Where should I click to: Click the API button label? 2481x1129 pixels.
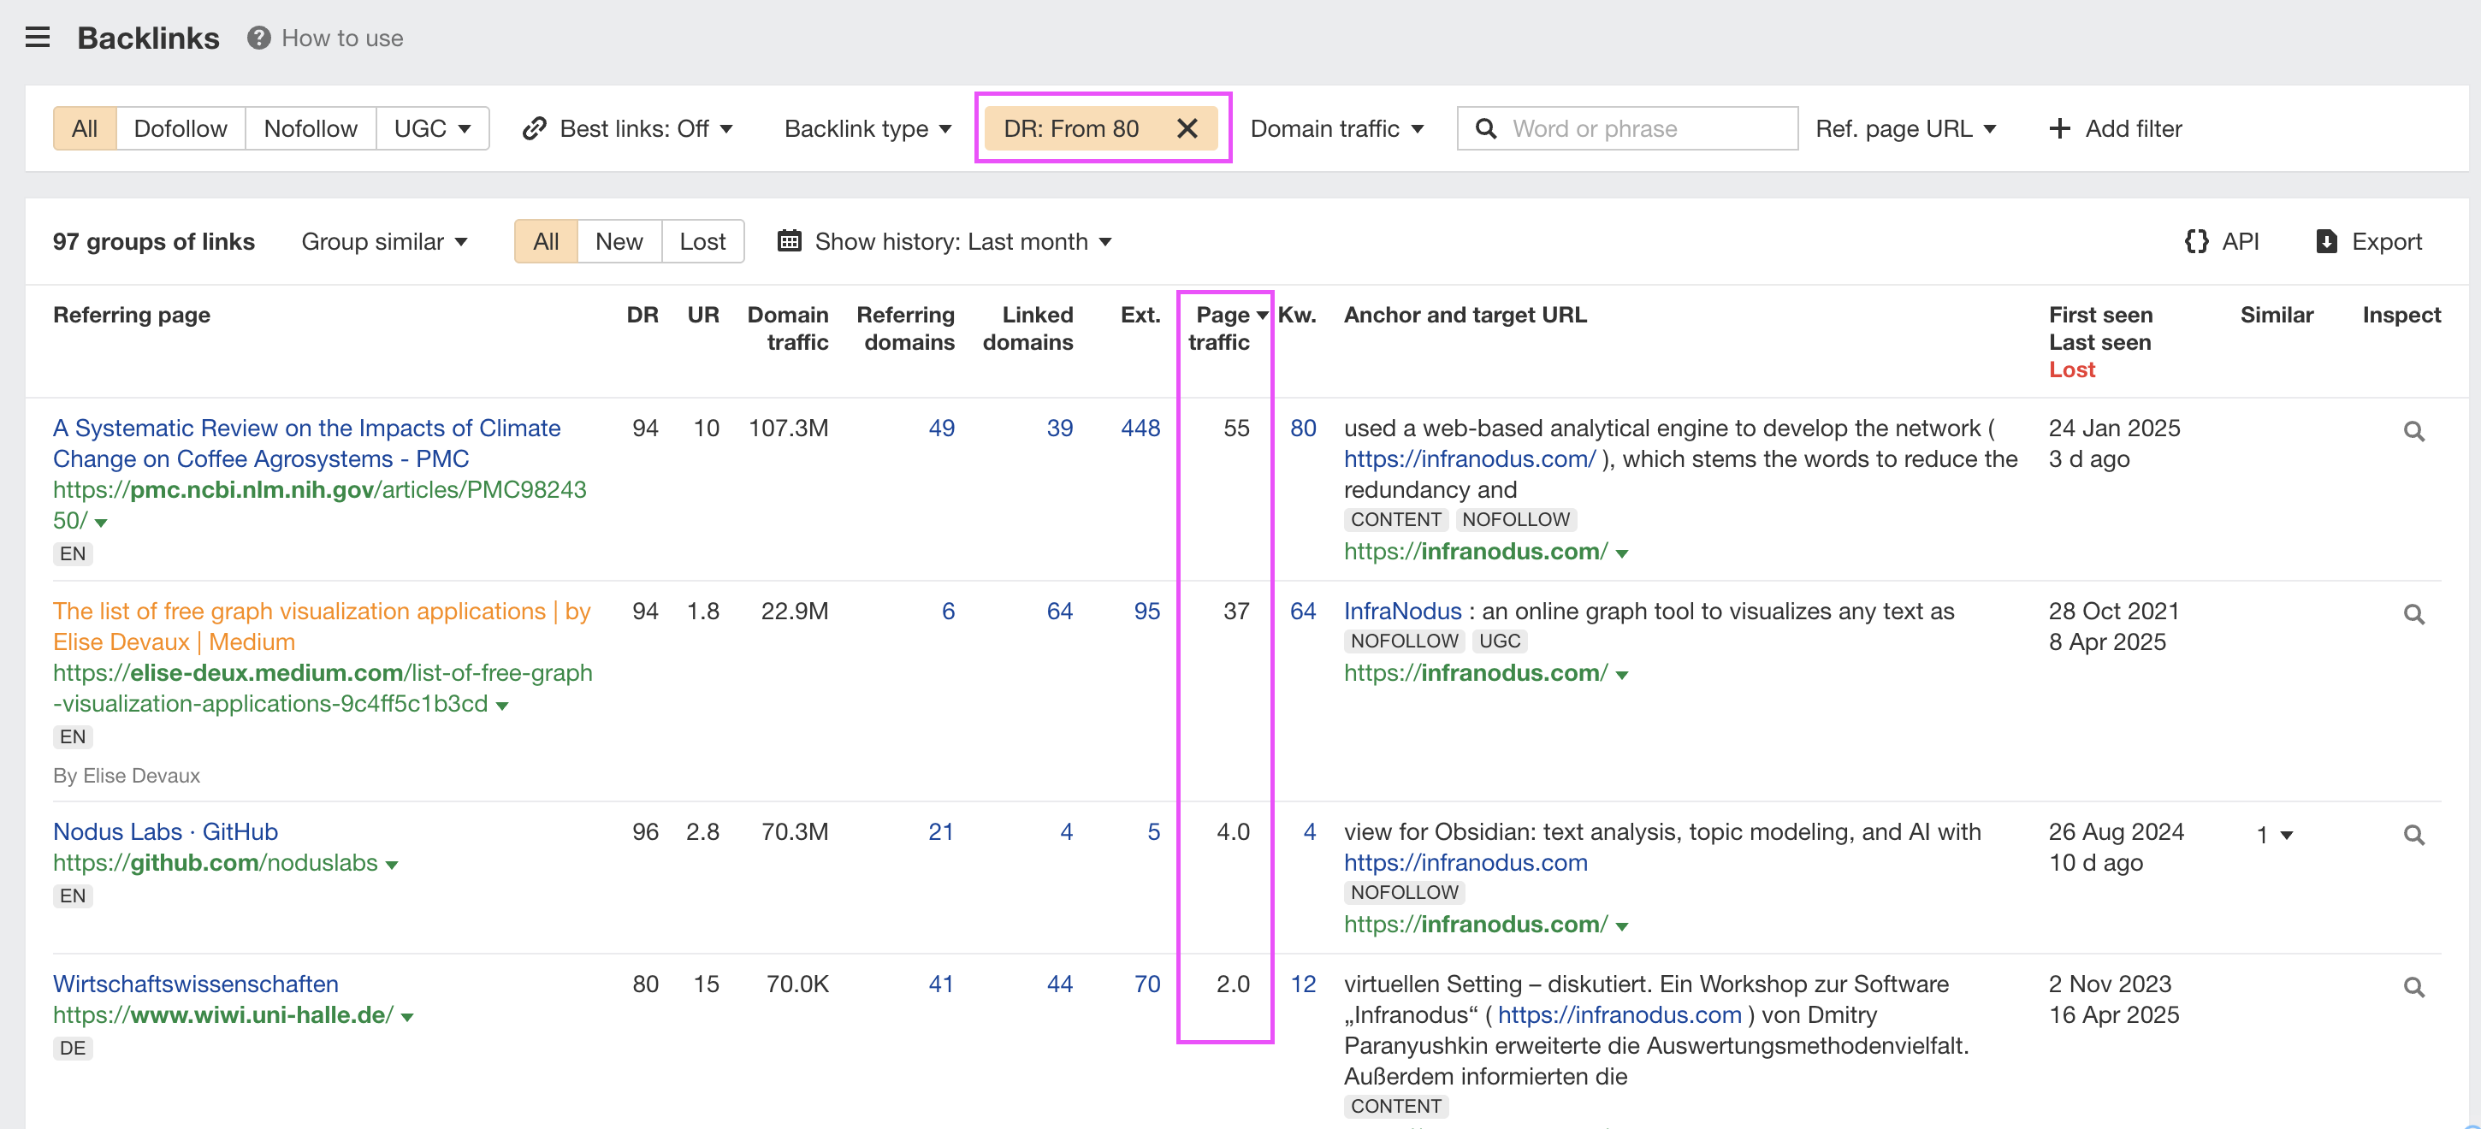(x=2241, y=241)
